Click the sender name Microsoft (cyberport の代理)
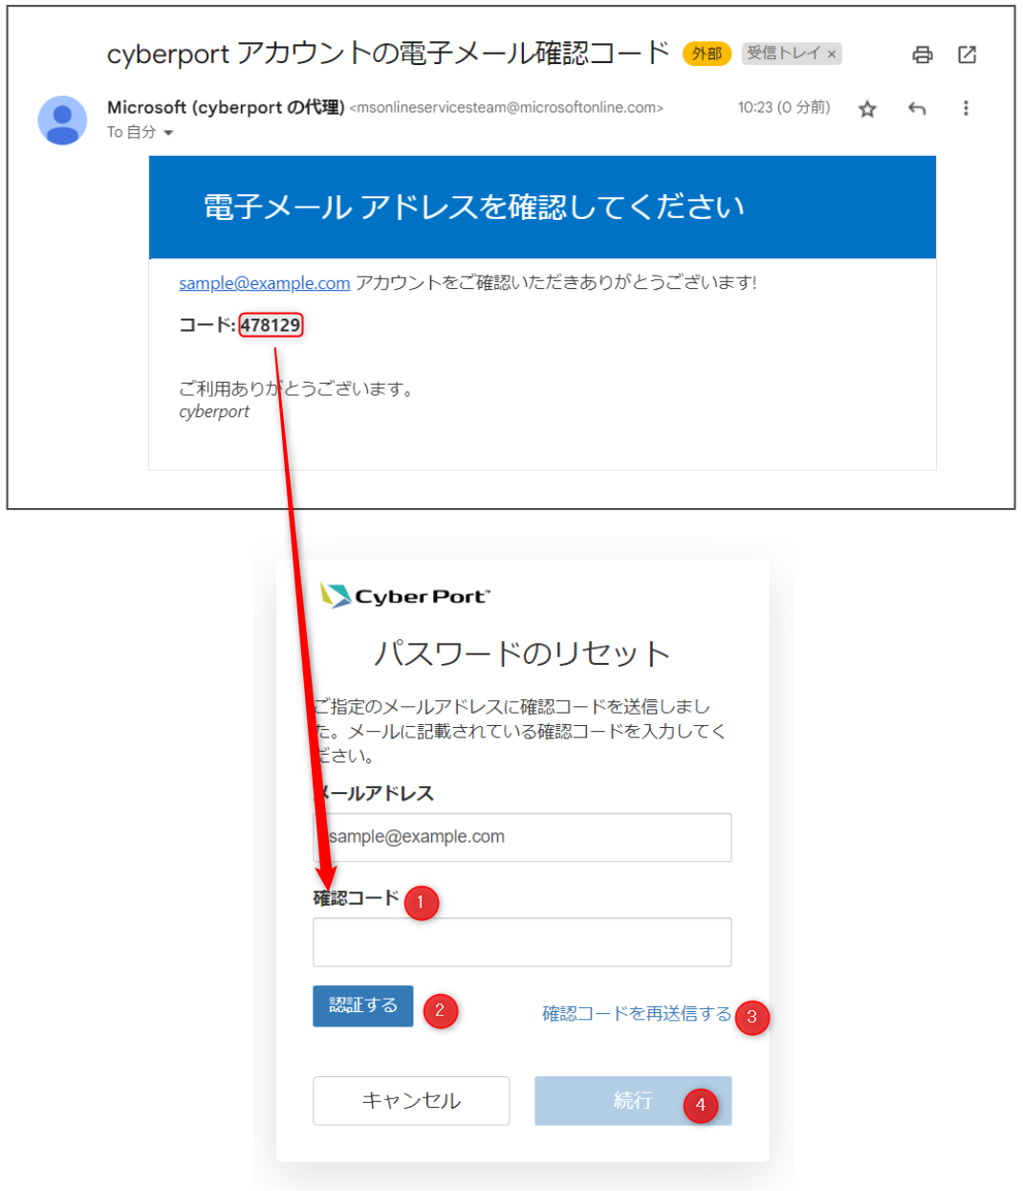Viewport: 1023px width, 1191px height. coord(226,107)
